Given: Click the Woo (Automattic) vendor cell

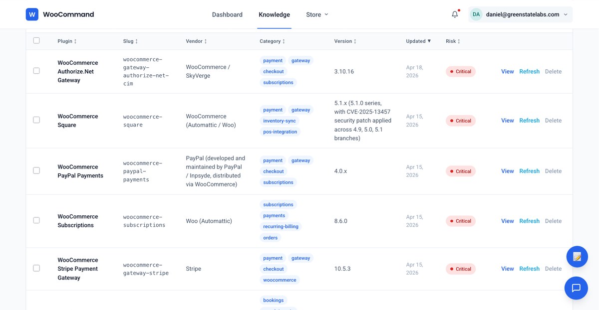Looking at the screenshot, I should (x=209, y=221).
